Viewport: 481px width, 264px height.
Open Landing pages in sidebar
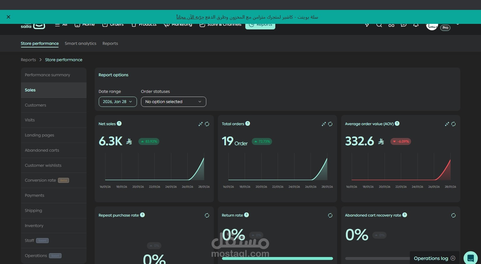(54, 135)
